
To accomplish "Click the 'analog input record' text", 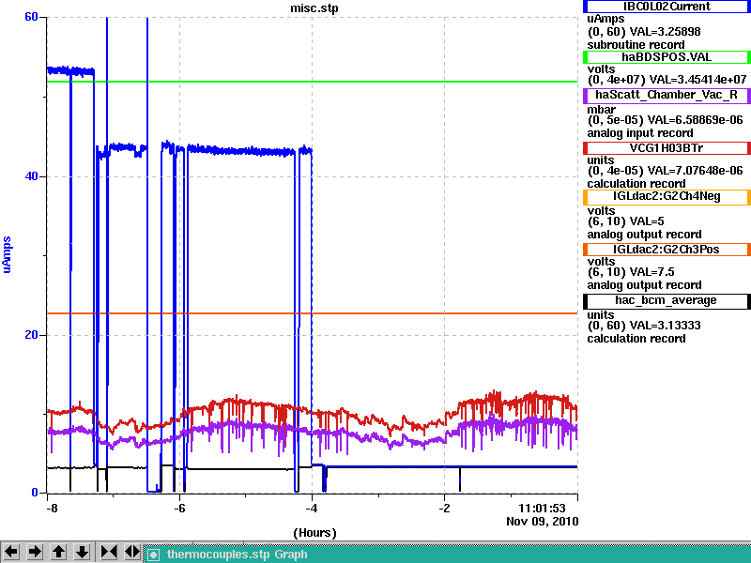I will 640,133.
